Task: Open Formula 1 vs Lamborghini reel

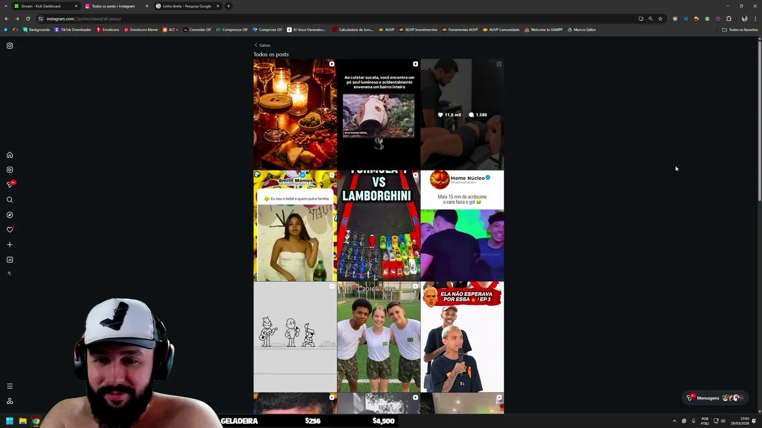Action: [x=379, y=225]
